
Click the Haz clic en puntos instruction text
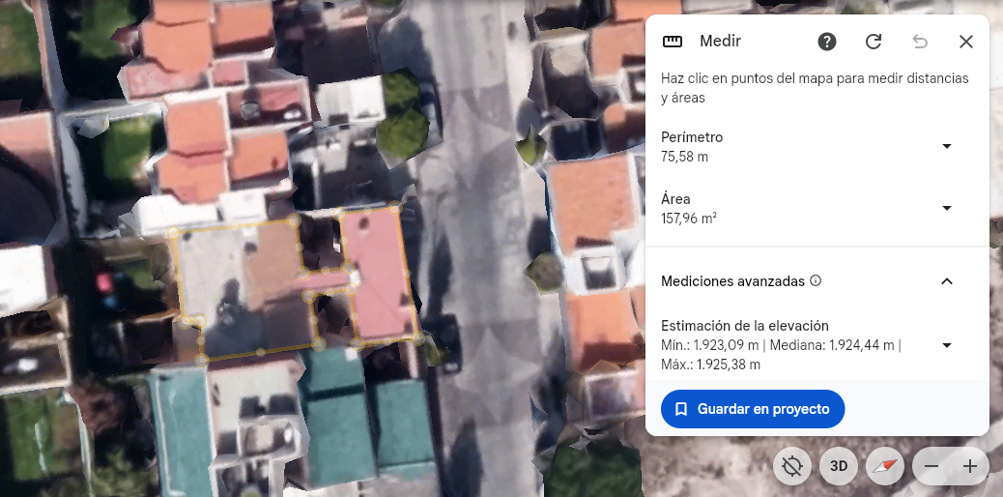tap(815, 88)
